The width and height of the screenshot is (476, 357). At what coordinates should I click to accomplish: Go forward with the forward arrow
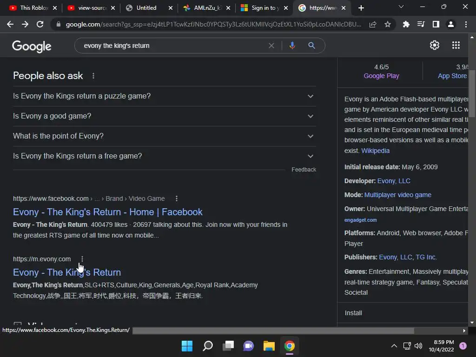pyautogui.click(x=25, y=24)
